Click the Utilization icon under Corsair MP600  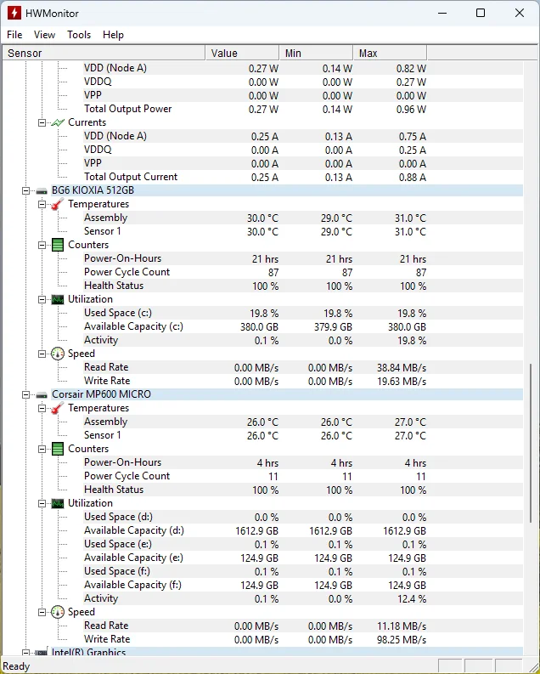click(x=58, y=503)
